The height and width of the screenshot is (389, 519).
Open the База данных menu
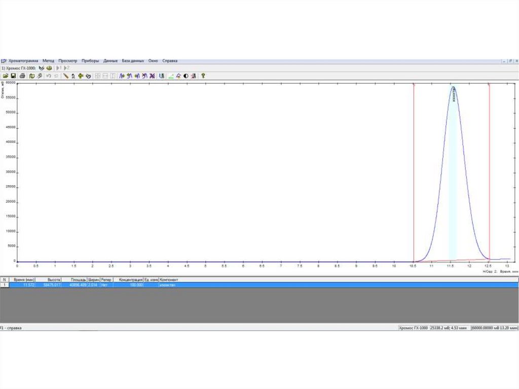133,61
